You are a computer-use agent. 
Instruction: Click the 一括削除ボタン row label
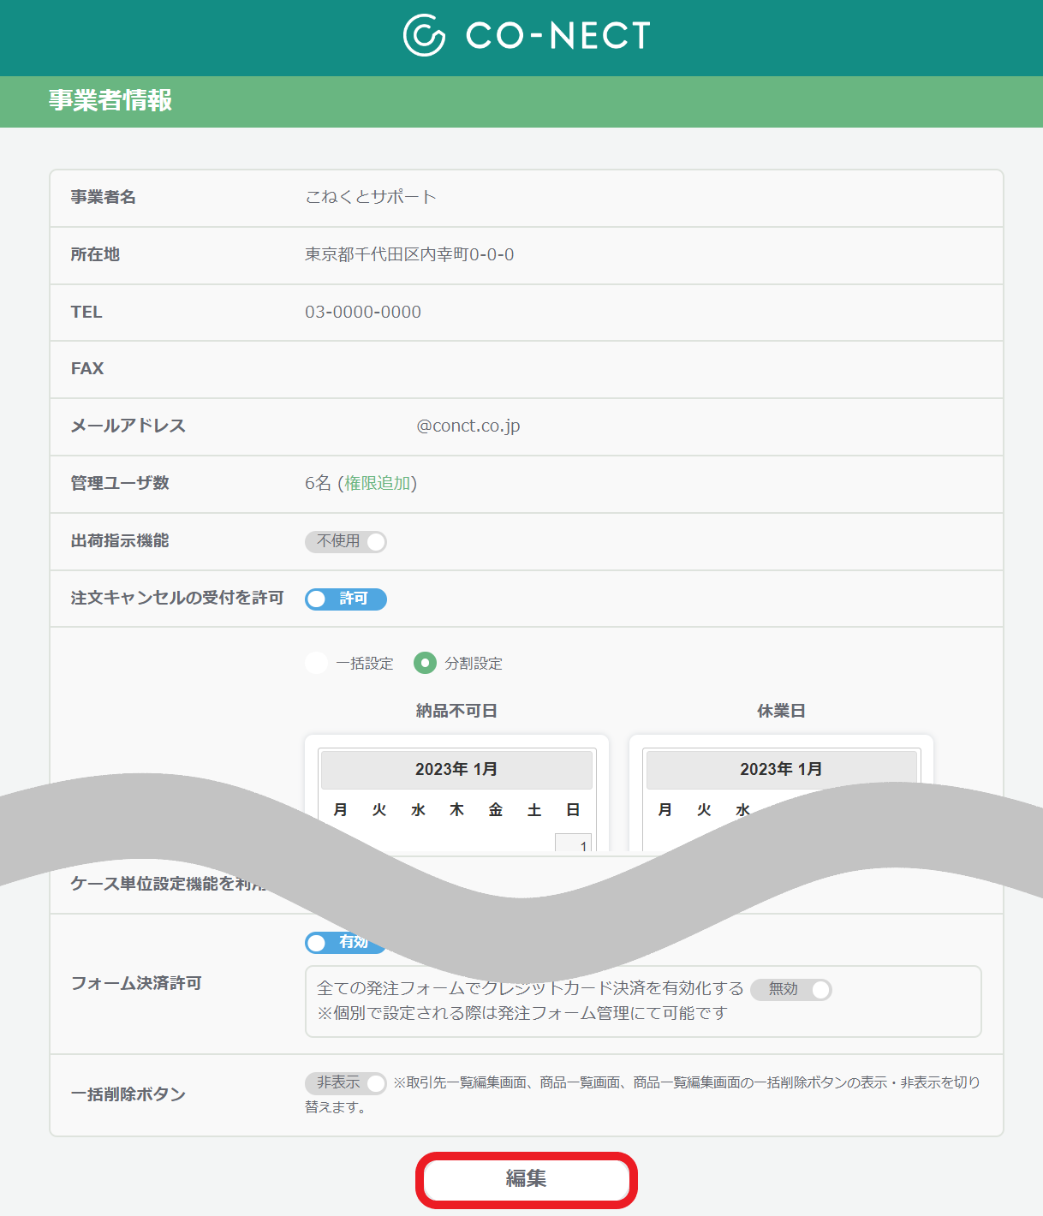[x=128, y=1094]
